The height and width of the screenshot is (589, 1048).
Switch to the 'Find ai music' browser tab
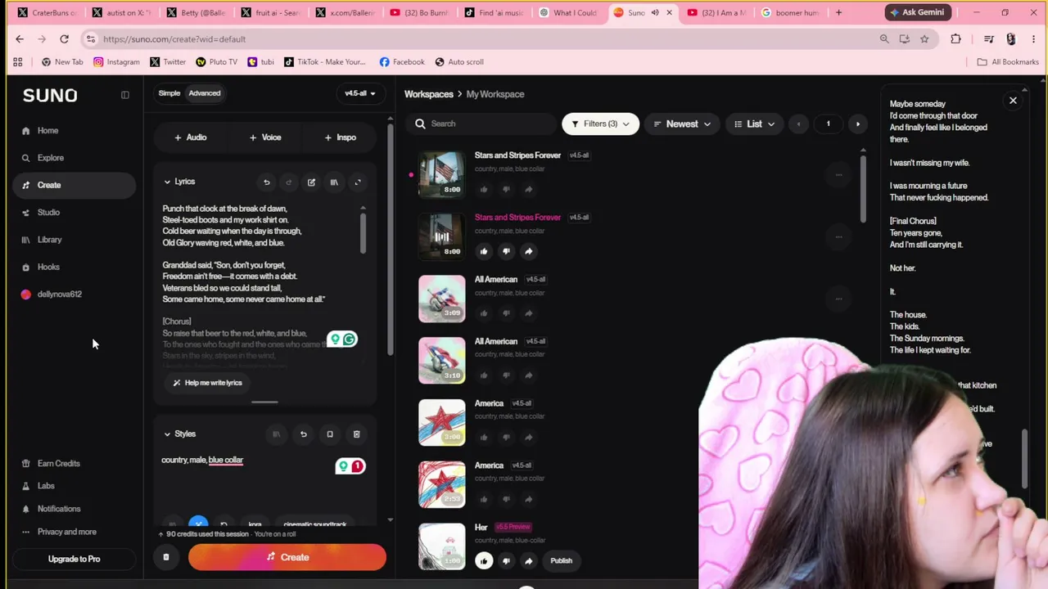pos(494,12)
